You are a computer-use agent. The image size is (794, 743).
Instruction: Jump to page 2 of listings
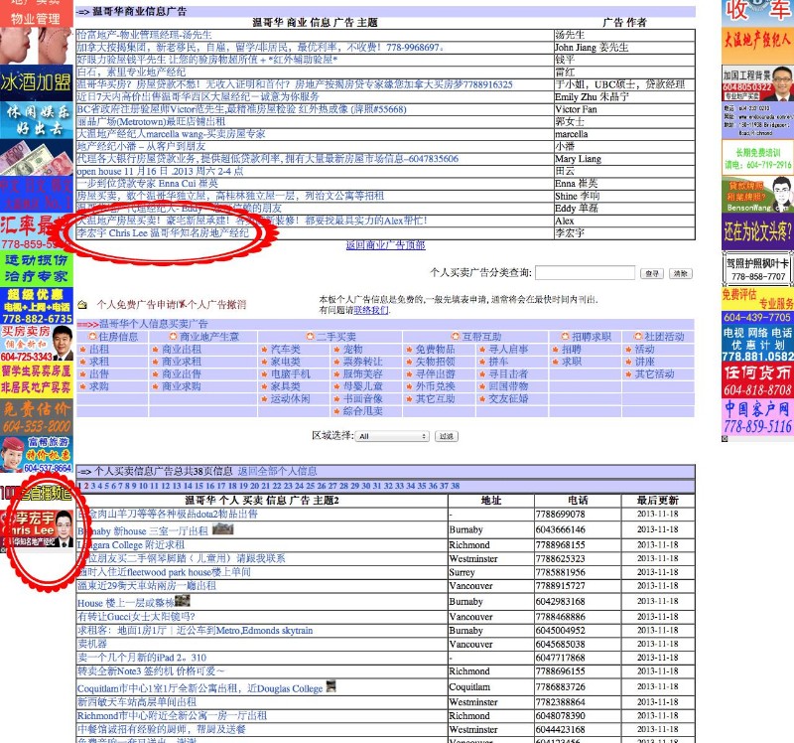click(x=85, y=486)
